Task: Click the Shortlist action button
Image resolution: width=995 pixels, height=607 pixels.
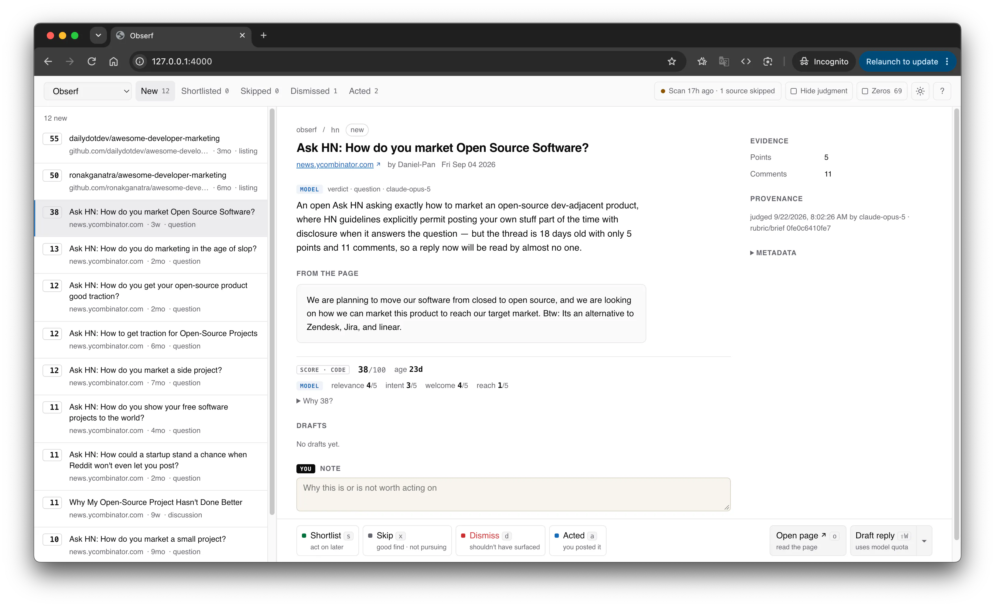Action: (x=327, y=540)
